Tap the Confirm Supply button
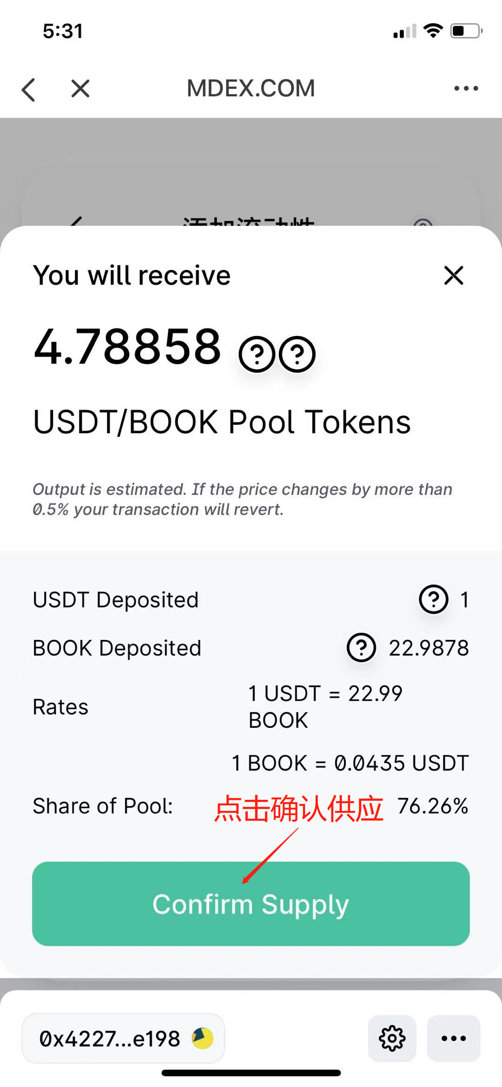 click(x=251, y=903)
